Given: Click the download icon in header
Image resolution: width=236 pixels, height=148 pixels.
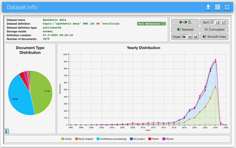Looking at the screenshot, I should click(x=208, y=7).
